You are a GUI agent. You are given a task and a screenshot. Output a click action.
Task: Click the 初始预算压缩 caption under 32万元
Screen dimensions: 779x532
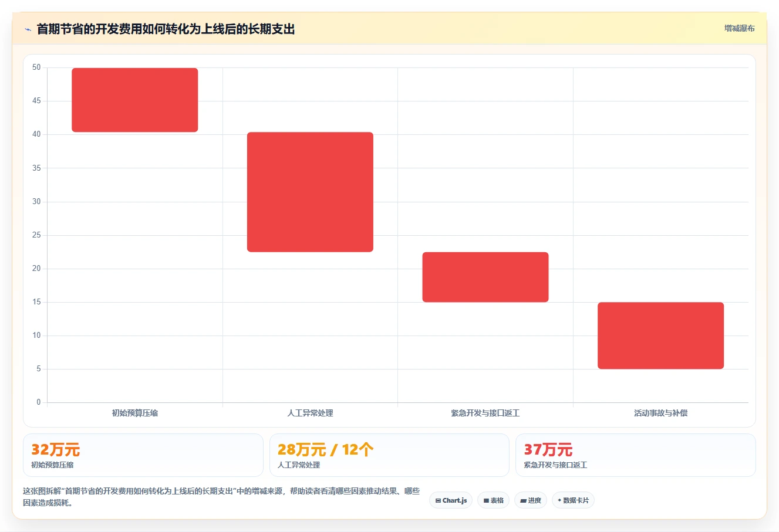tap(52, 465)
